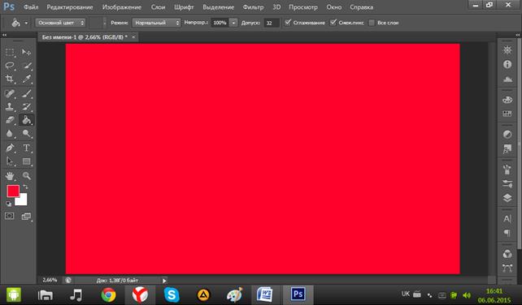Open the Редактирование menu
Viewport: 522px width, 305px height.
point(70,7)
